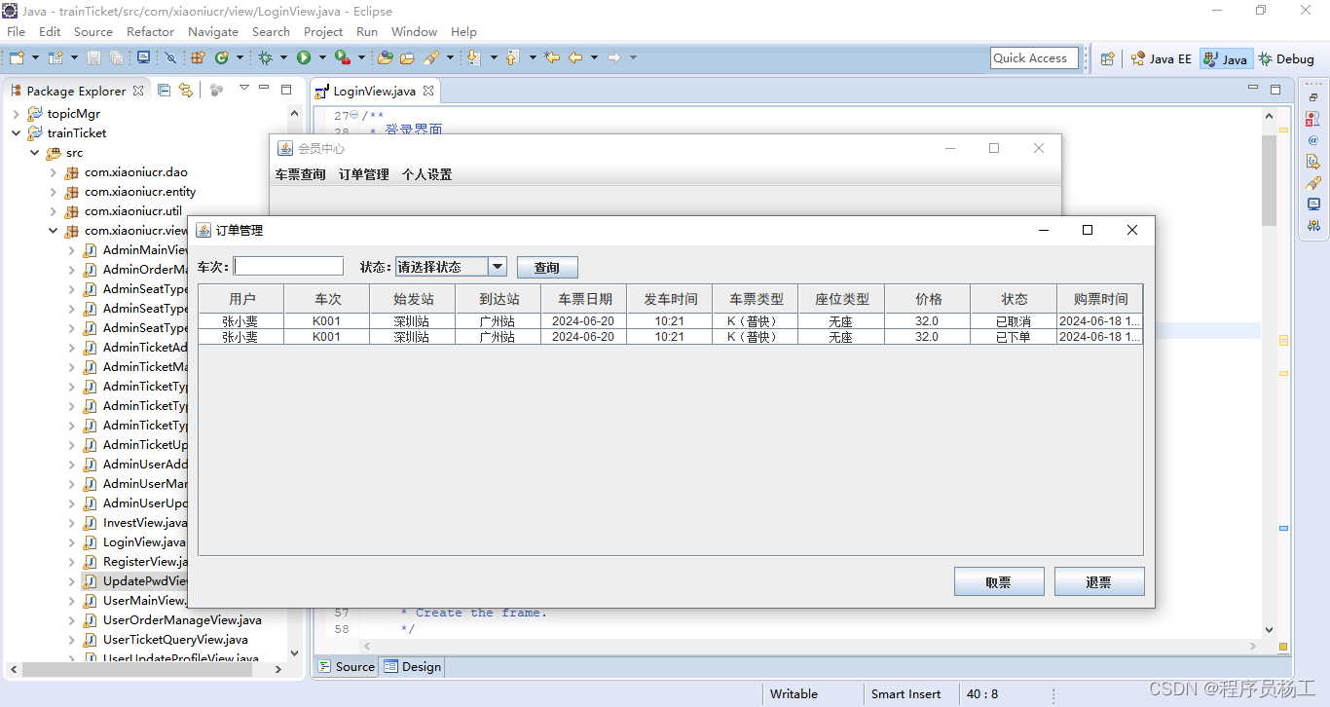Collapse All in Package Explorer toolbar
Image resolution: width=1330 pixels, height=707 pixels.
pos(164,90)
